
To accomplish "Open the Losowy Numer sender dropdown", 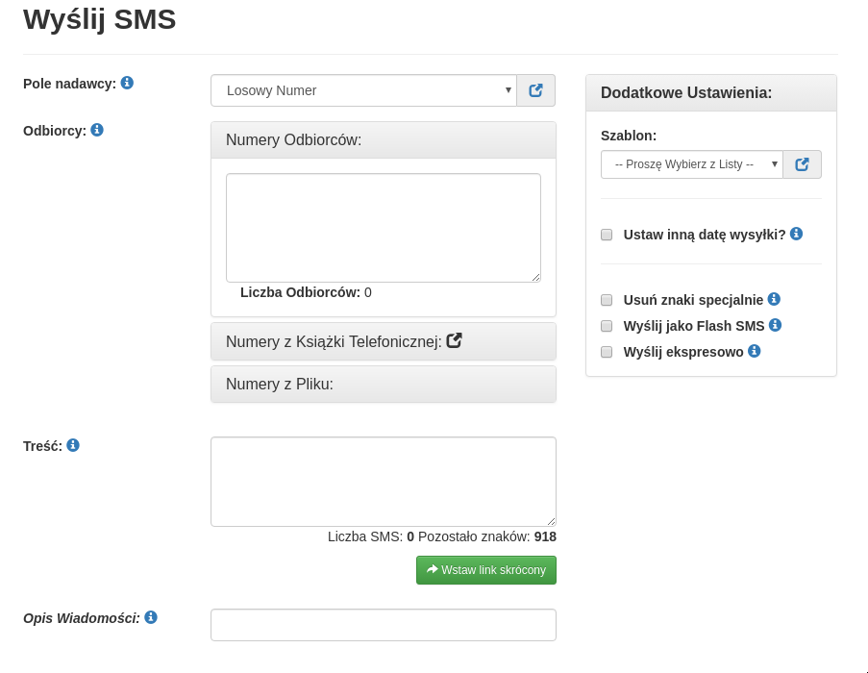I will coord(363,90).
